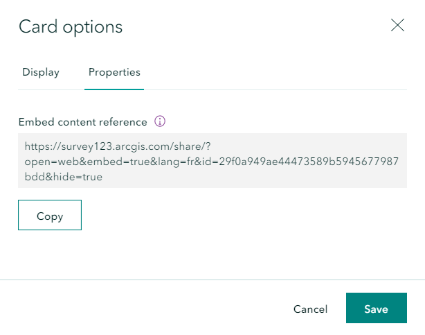Cancel the card options changes
This screenshot has width=425, height=335.
(310, 309)
